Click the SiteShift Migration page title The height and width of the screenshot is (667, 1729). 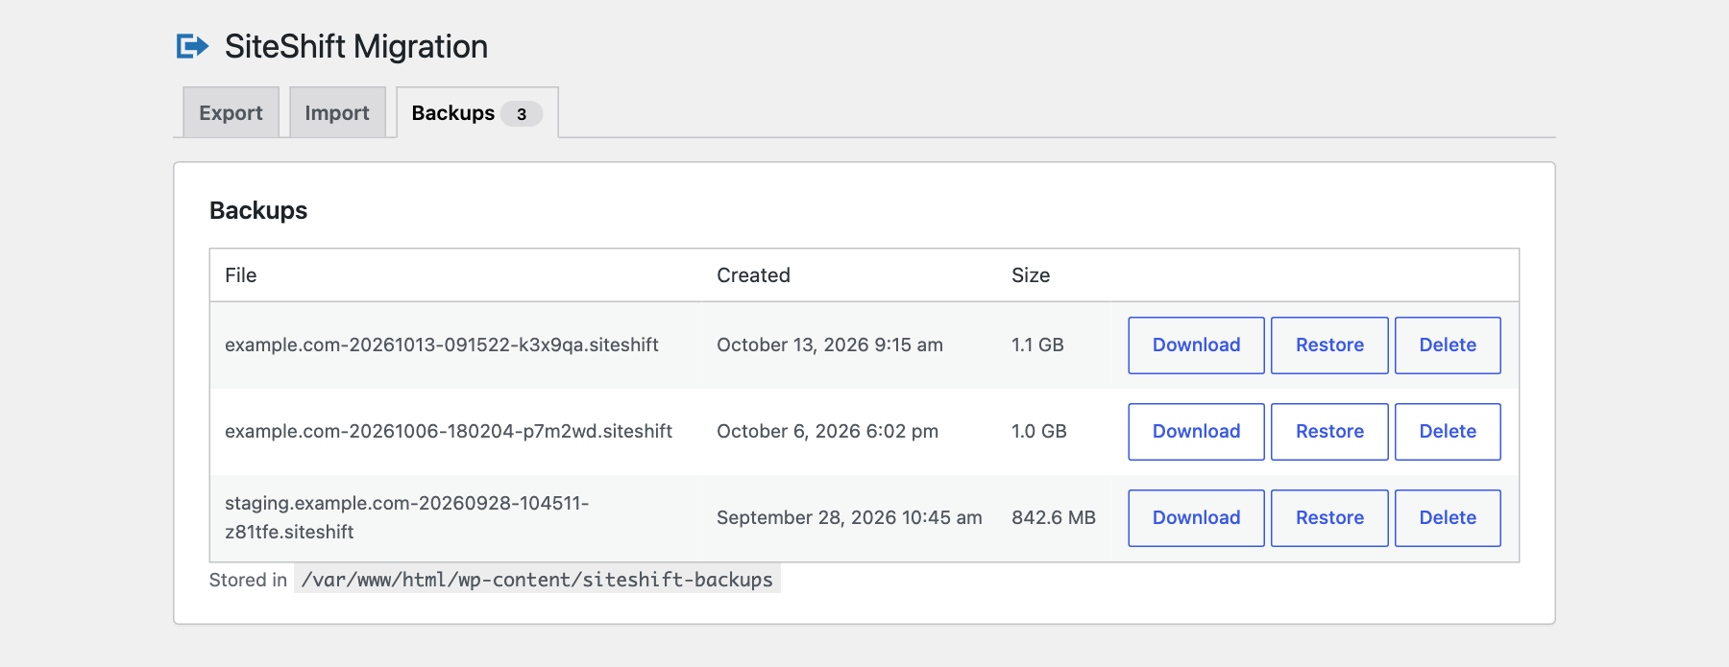(x=356, y=46)
